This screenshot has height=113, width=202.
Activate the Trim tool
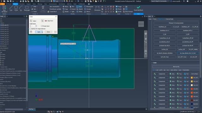tap(72, 7)
